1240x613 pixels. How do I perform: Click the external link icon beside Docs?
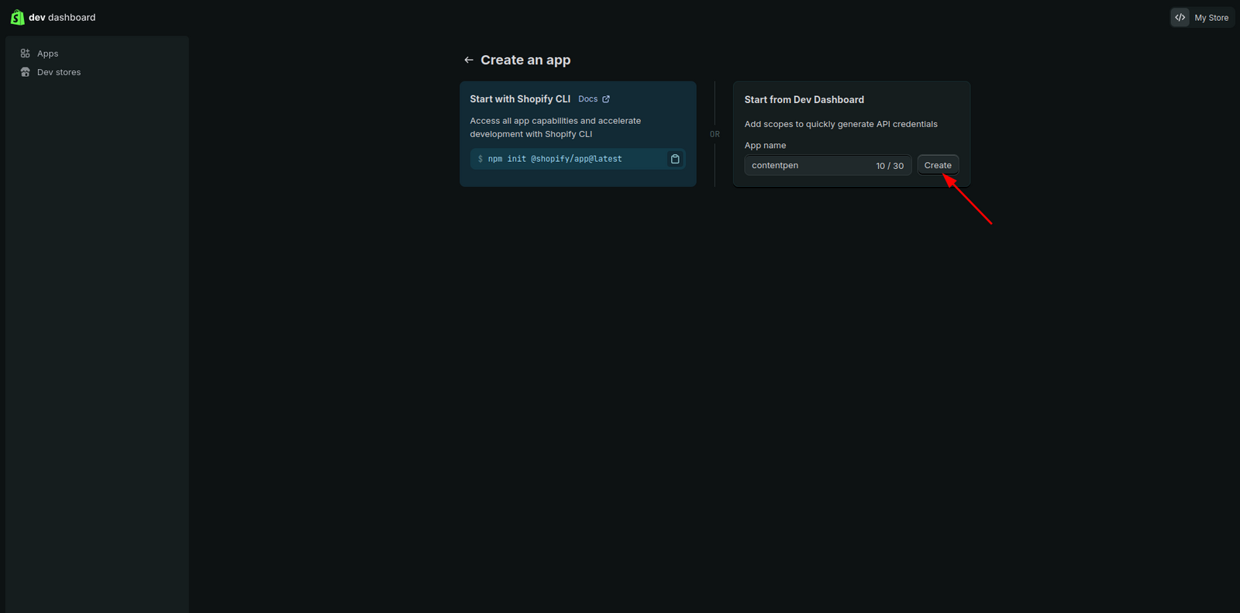coord(606,99)
